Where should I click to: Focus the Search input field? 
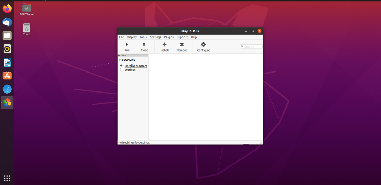pyautogui.click(x=252, y=47)
